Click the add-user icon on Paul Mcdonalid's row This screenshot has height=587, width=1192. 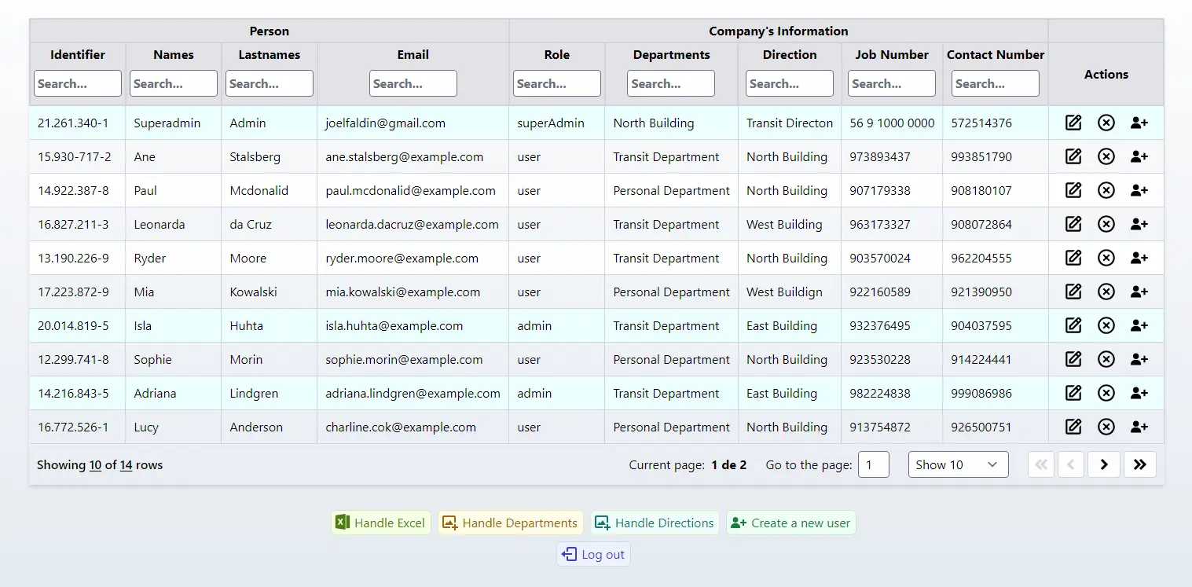(x=1139, y=190)
